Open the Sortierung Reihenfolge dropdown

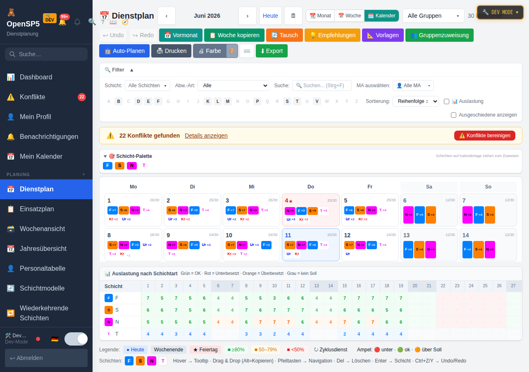point(416,101)
